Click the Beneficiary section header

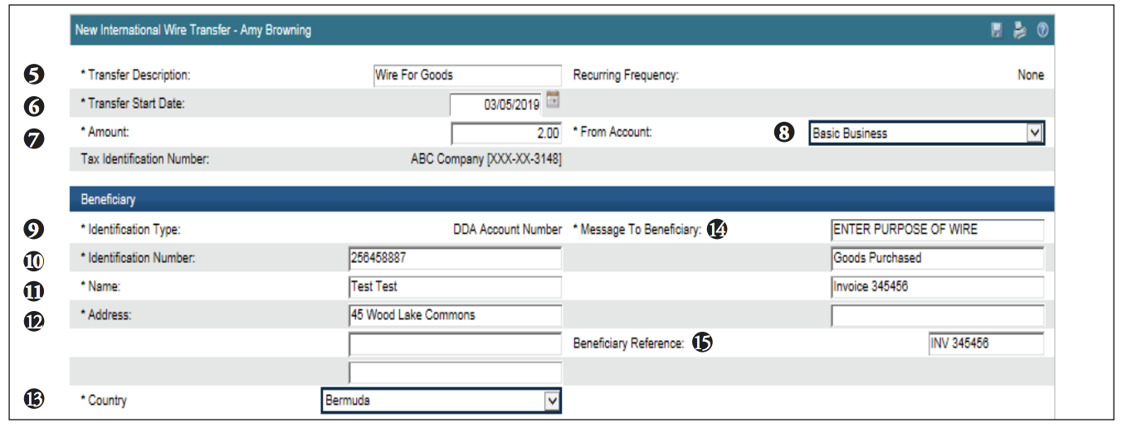(x=562, y=199)
